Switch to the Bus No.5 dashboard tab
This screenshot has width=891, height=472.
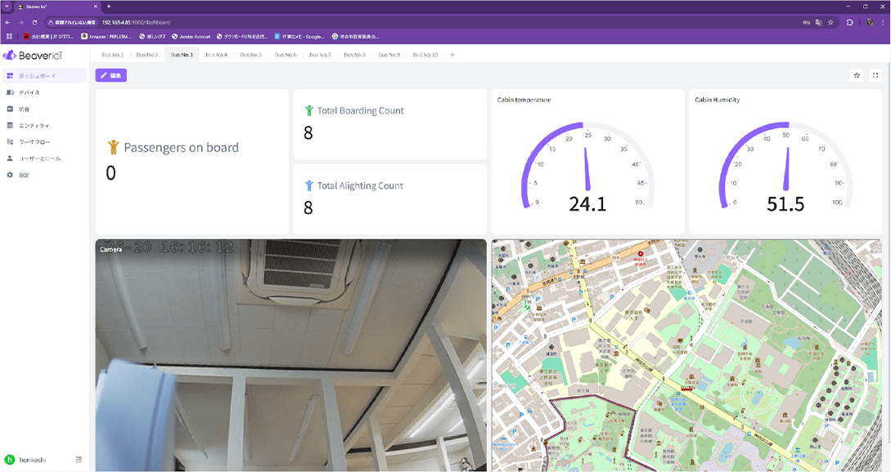(250, 55)
